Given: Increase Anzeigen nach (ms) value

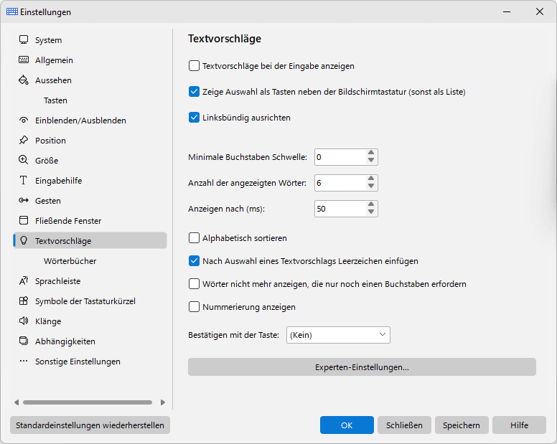Looking at the screenshot, I should tap(371, 204).
